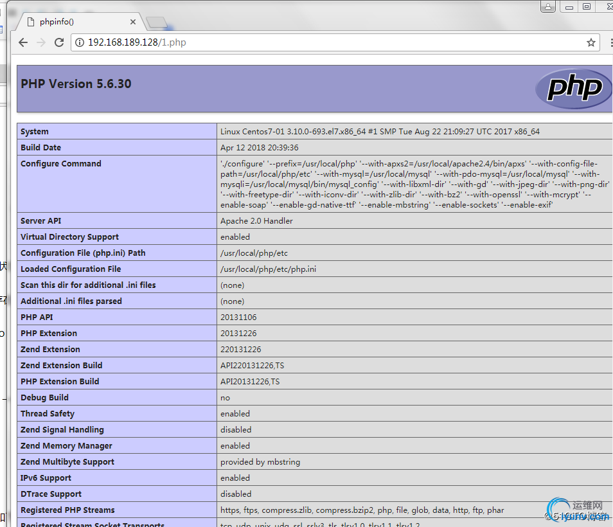Click the './configure' command text
The height and width of the screenshot is (527, 613).
point(415,184)
